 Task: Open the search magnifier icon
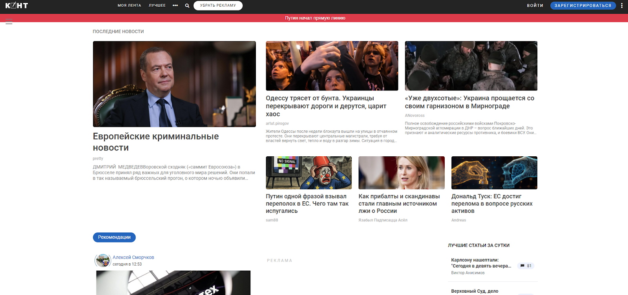coord(187,5)
